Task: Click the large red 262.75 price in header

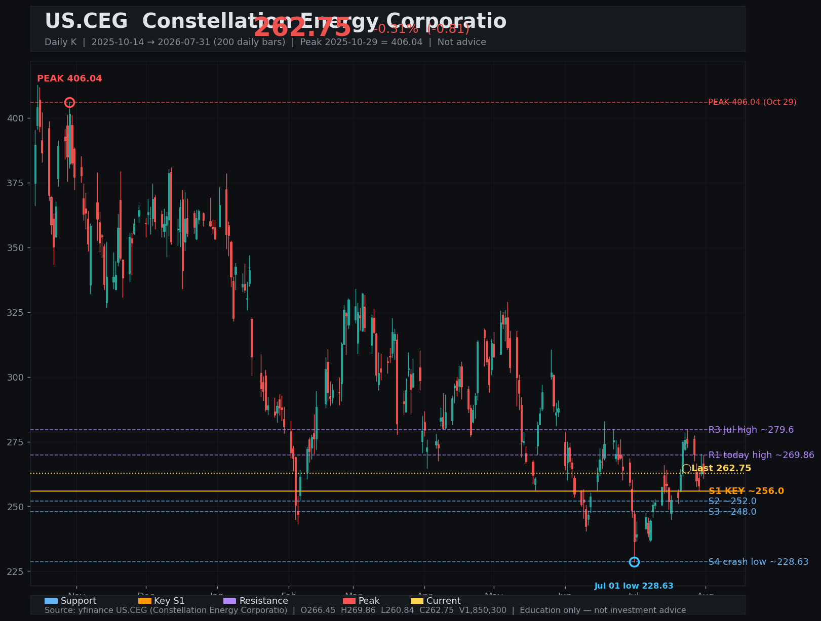Action: [302, 27]
